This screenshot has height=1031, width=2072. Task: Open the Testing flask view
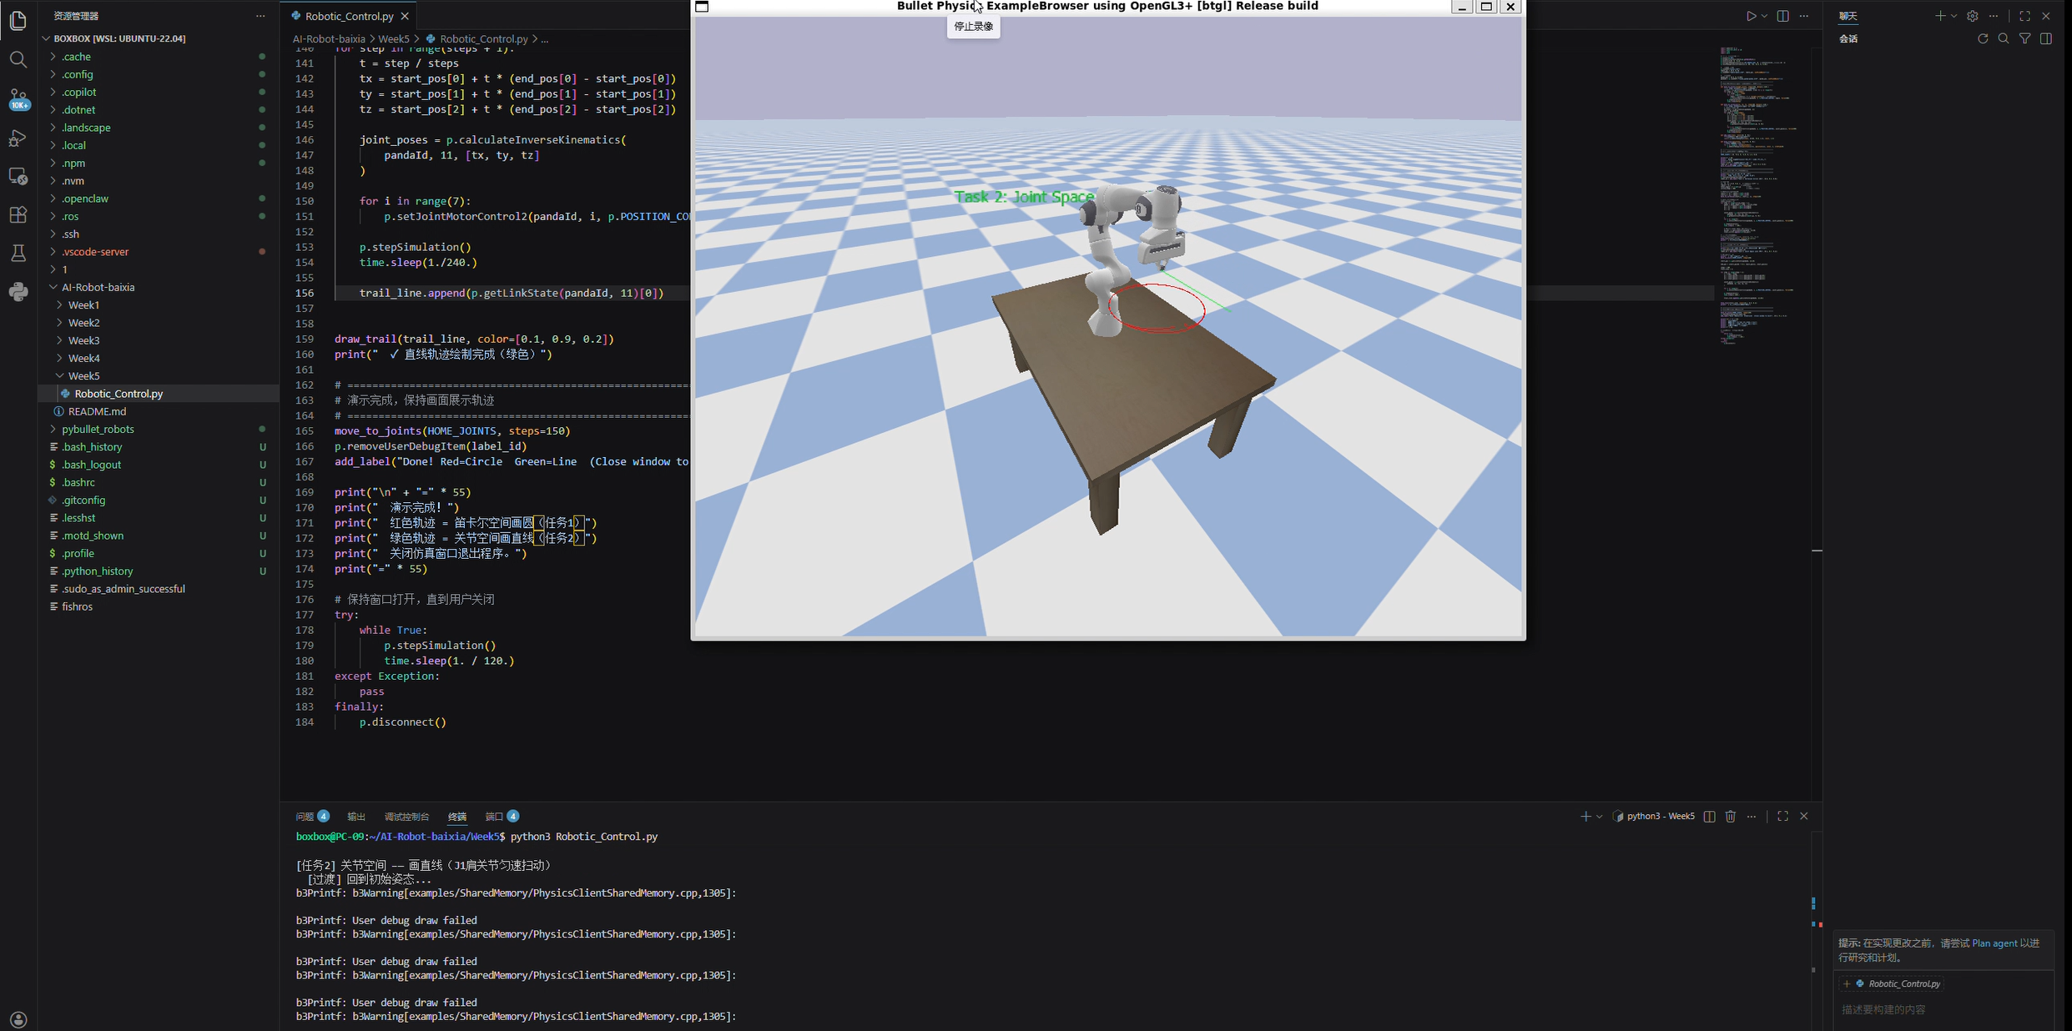click(18, 253)
